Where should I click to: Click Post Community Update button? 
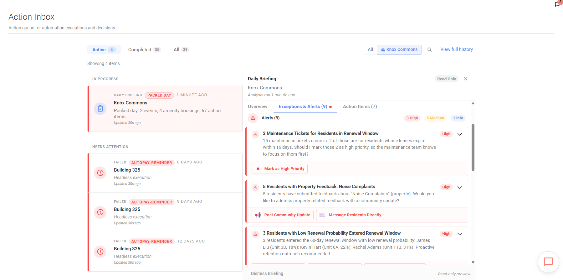[283, 215]
